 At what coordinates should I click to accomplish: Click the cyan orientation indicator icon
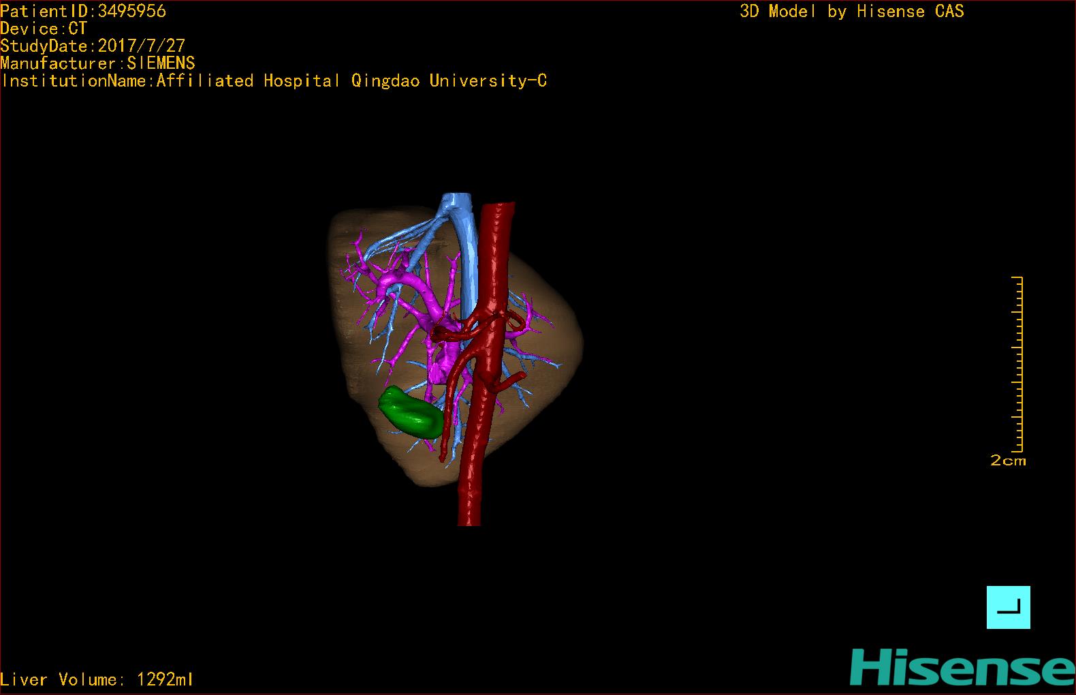1008,607
